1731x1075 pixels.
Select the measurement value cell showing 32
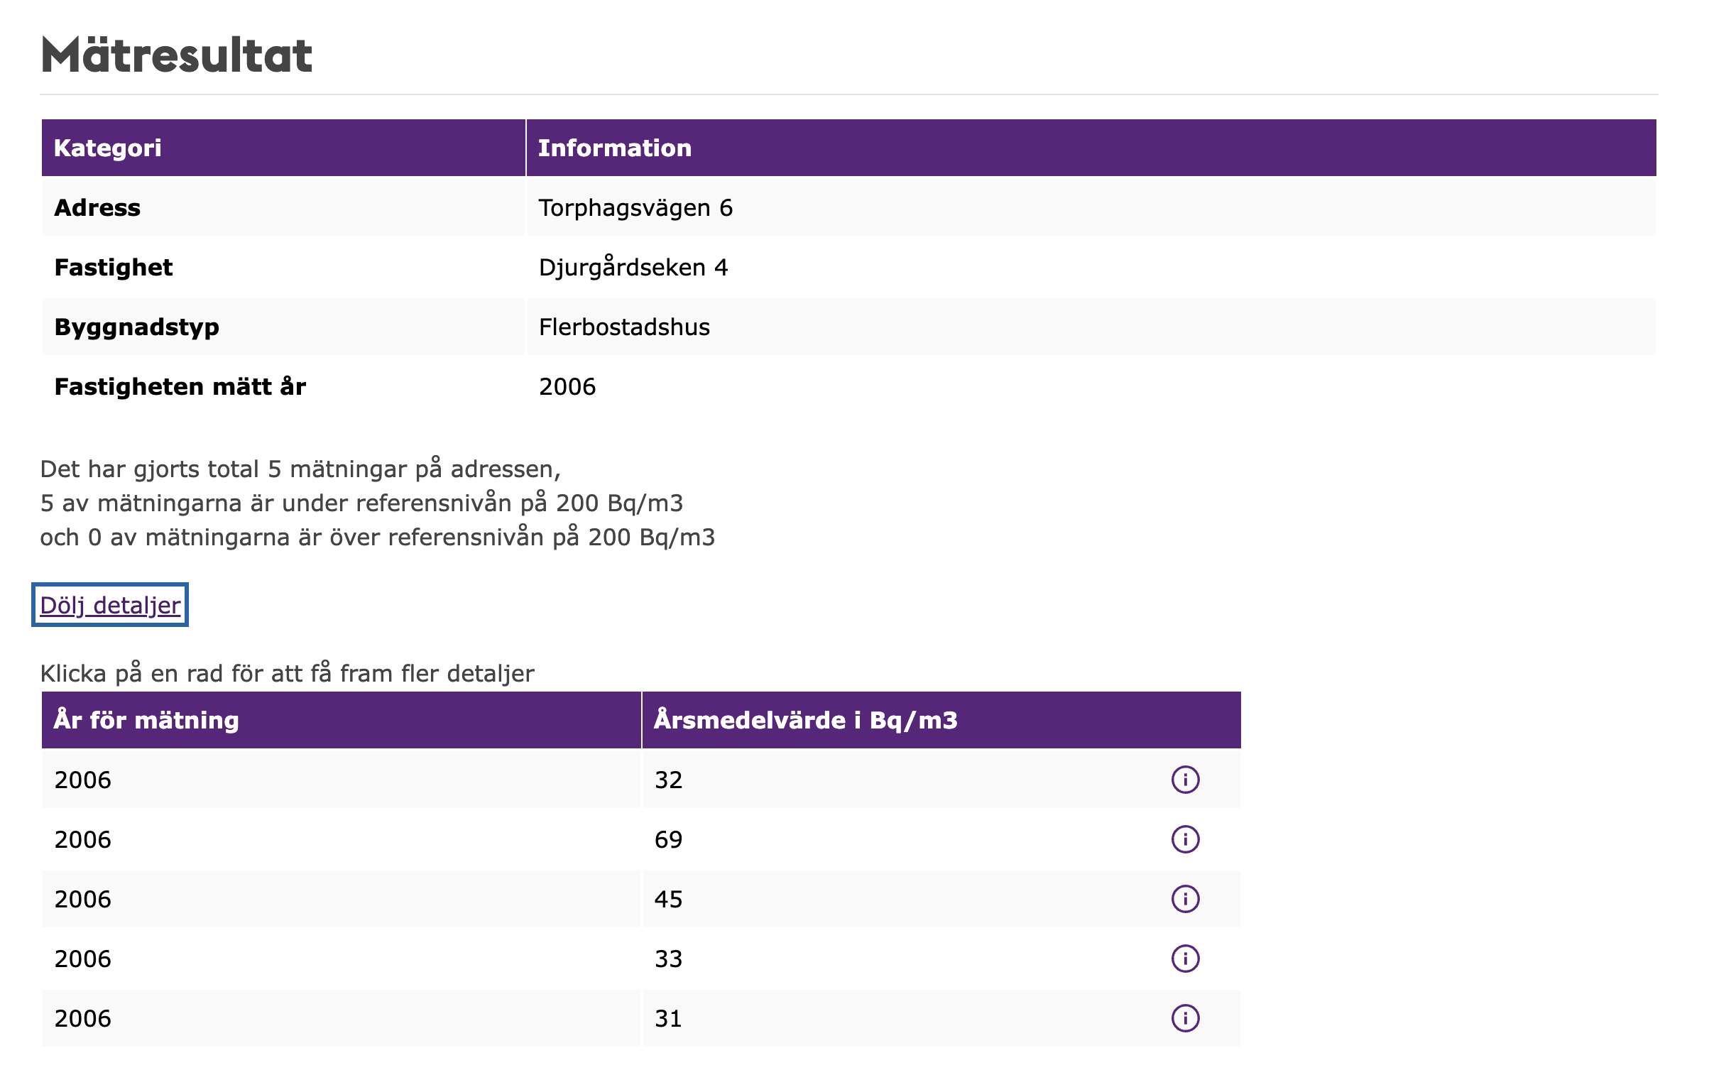click(668, 780)
